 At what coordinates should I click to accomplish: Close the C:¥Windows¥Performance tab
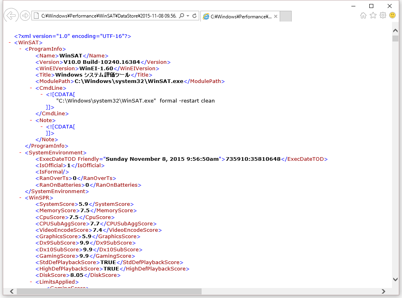276,16
